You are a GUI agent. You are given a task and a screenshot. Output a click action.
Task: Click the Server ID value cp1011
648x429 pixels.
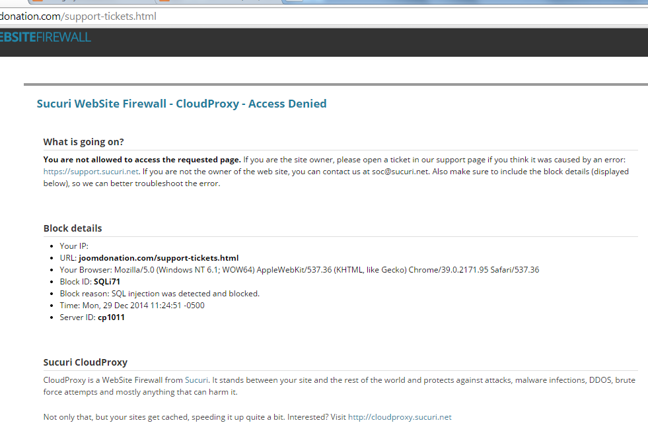click(111, 317)
